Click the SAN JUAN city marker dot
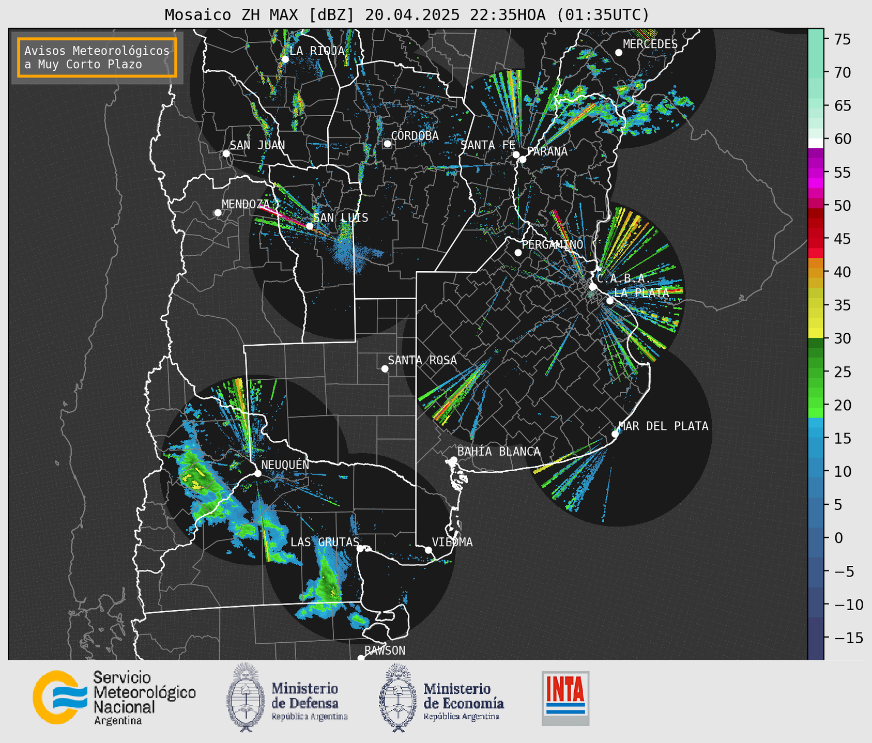Image resolution: width=872 pixels, height=743 pixels. pyautogui.click(x=226, y=153)
